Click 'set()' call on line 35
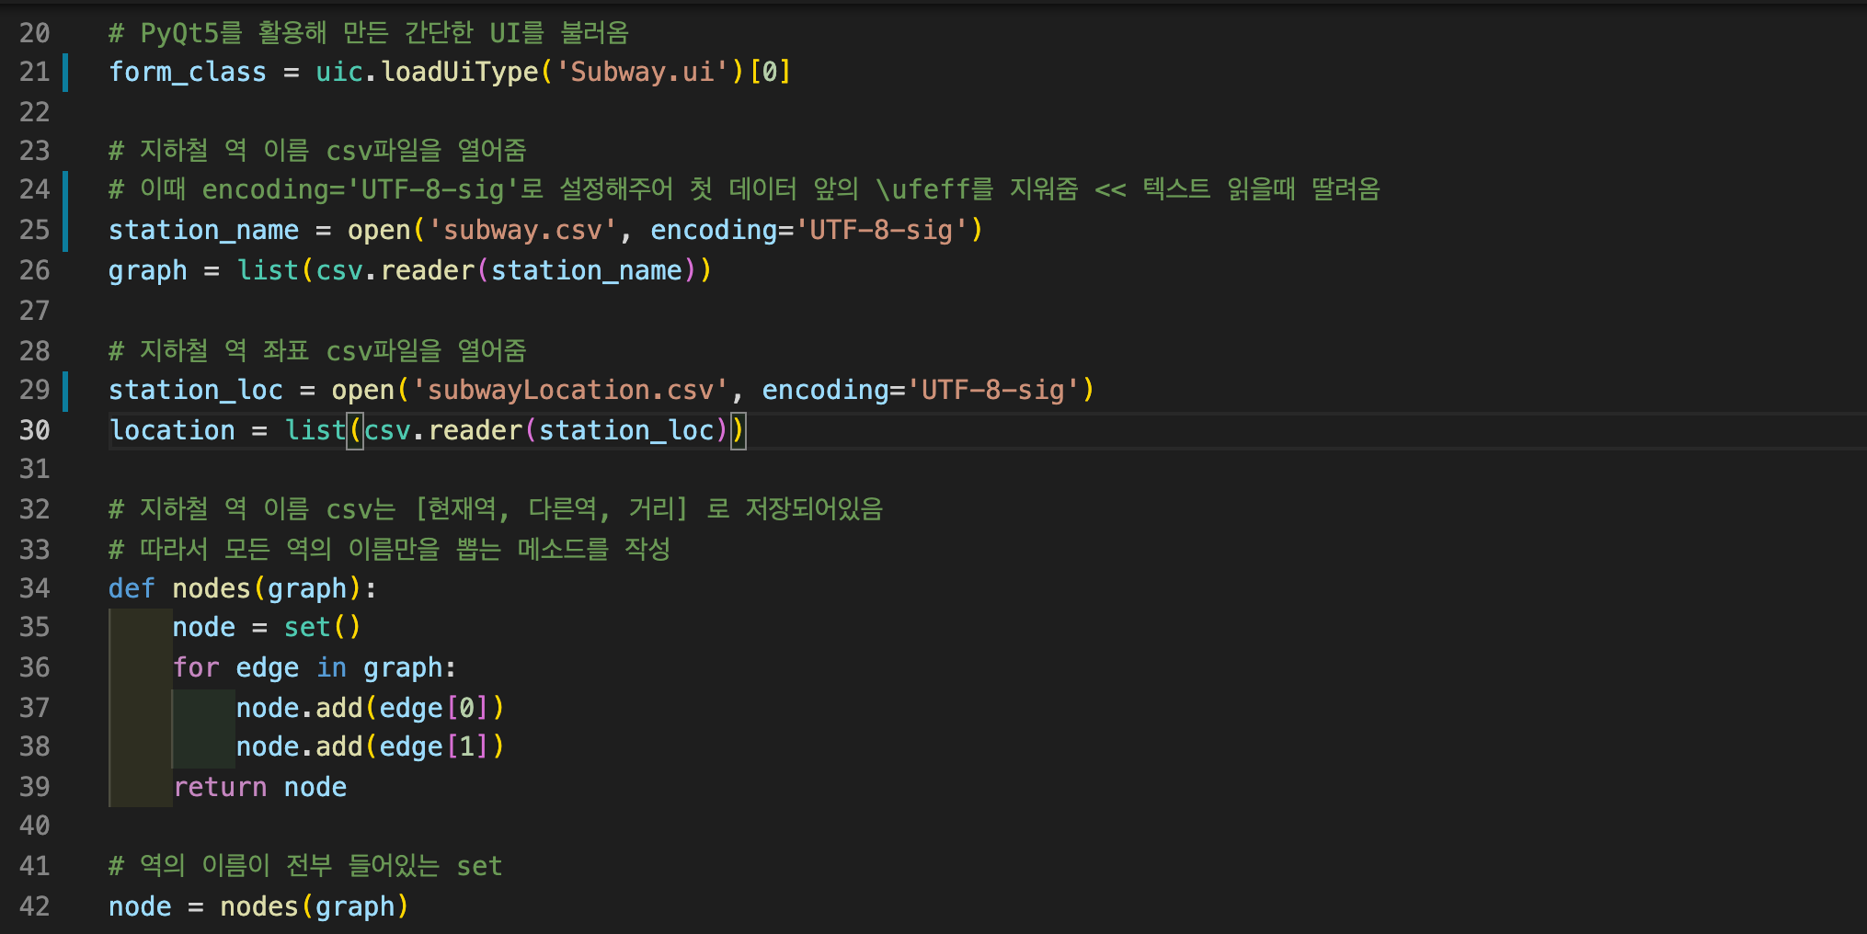The width and height of the screenshot is (1867, 934). [322, 627]
